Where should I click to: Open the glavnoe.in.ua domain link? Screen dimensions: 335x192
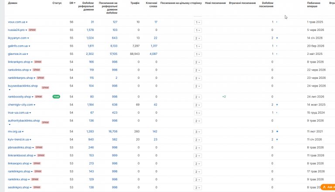(x=17, y=54)
